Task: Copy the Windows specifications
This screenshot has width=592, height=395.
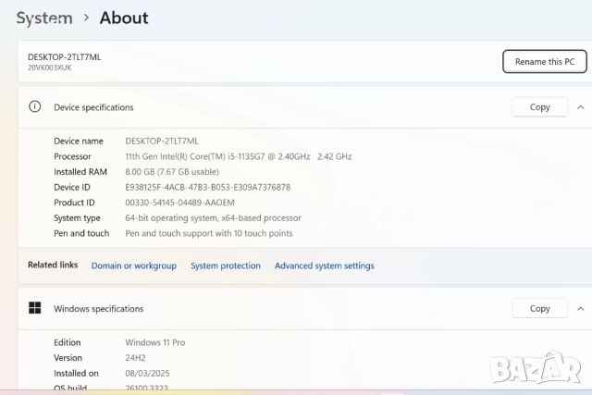Action: click(x=539, y=309)
